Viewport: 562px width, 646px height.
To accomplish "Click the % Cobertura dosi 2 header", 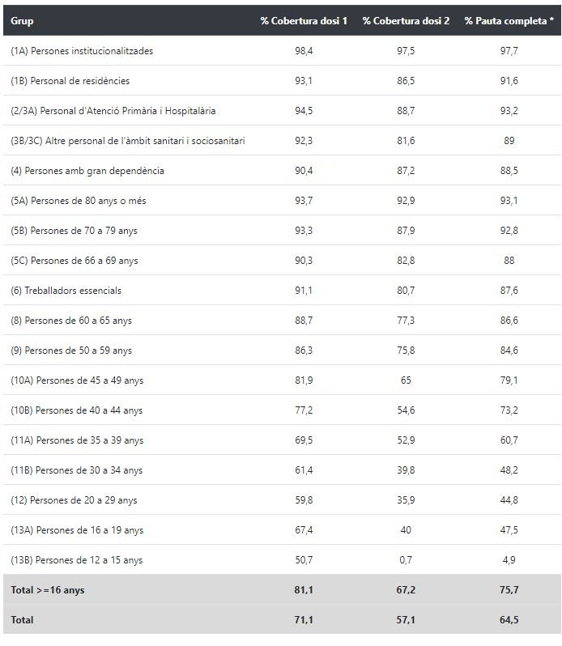I will click(406, 21).
